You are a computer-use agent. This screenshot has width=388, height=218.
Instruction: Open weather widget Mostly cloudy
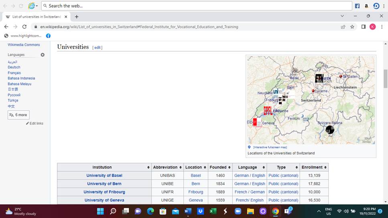click(21, 211)
